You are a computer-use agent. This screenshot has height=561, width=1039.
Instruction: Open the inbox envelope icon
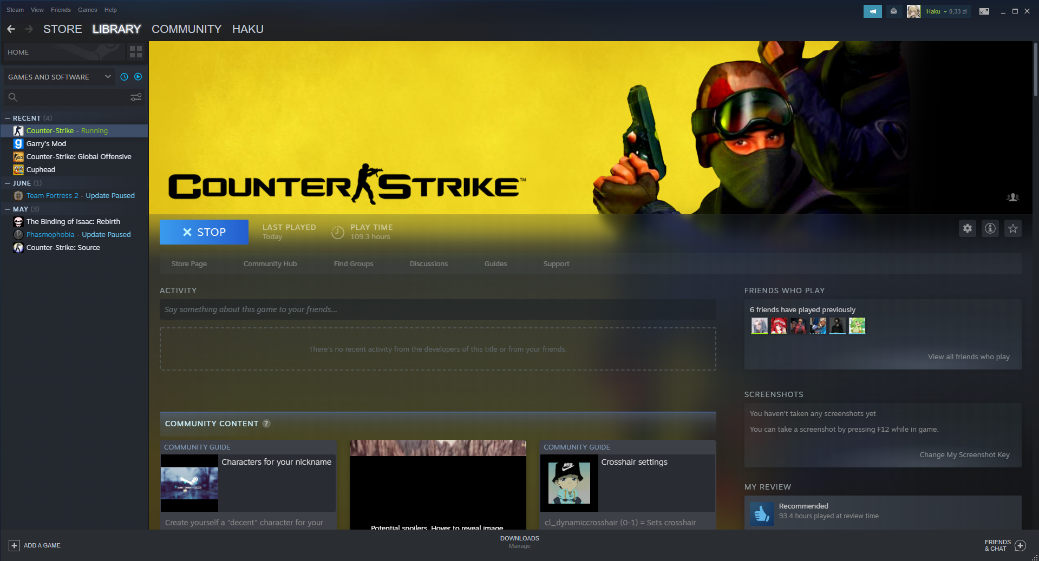(893, 11)
